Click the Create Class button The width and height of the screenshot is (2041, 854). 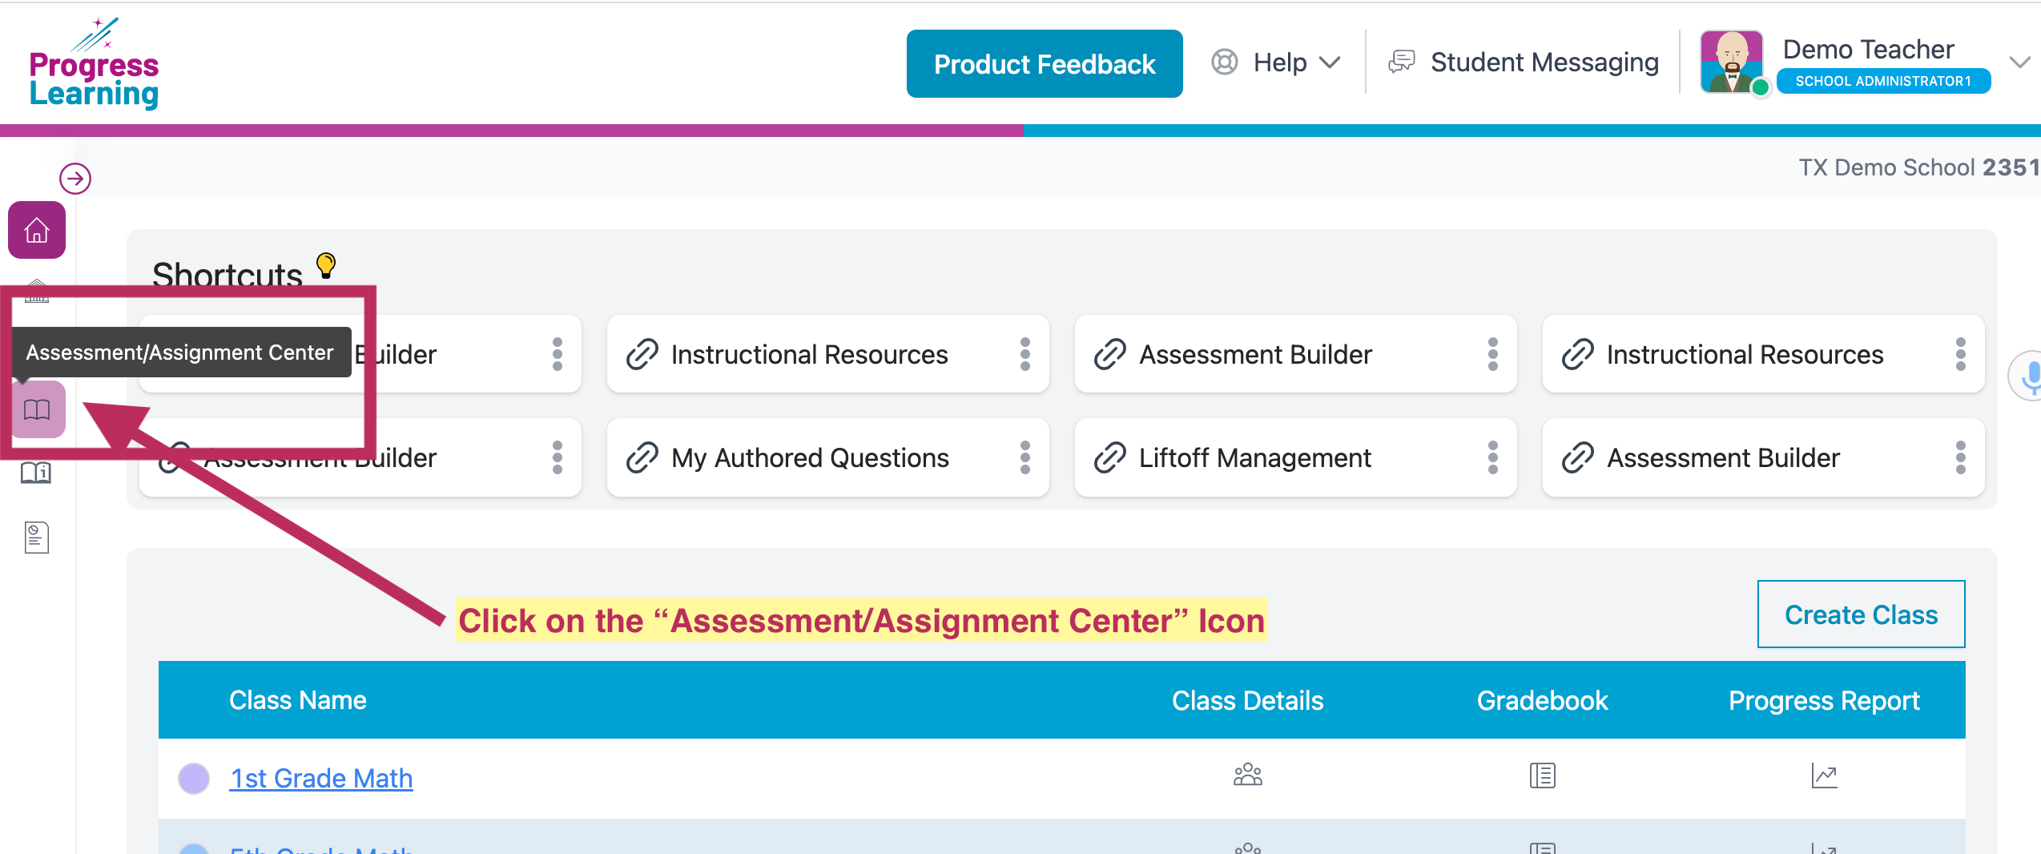click(1861, 614)
